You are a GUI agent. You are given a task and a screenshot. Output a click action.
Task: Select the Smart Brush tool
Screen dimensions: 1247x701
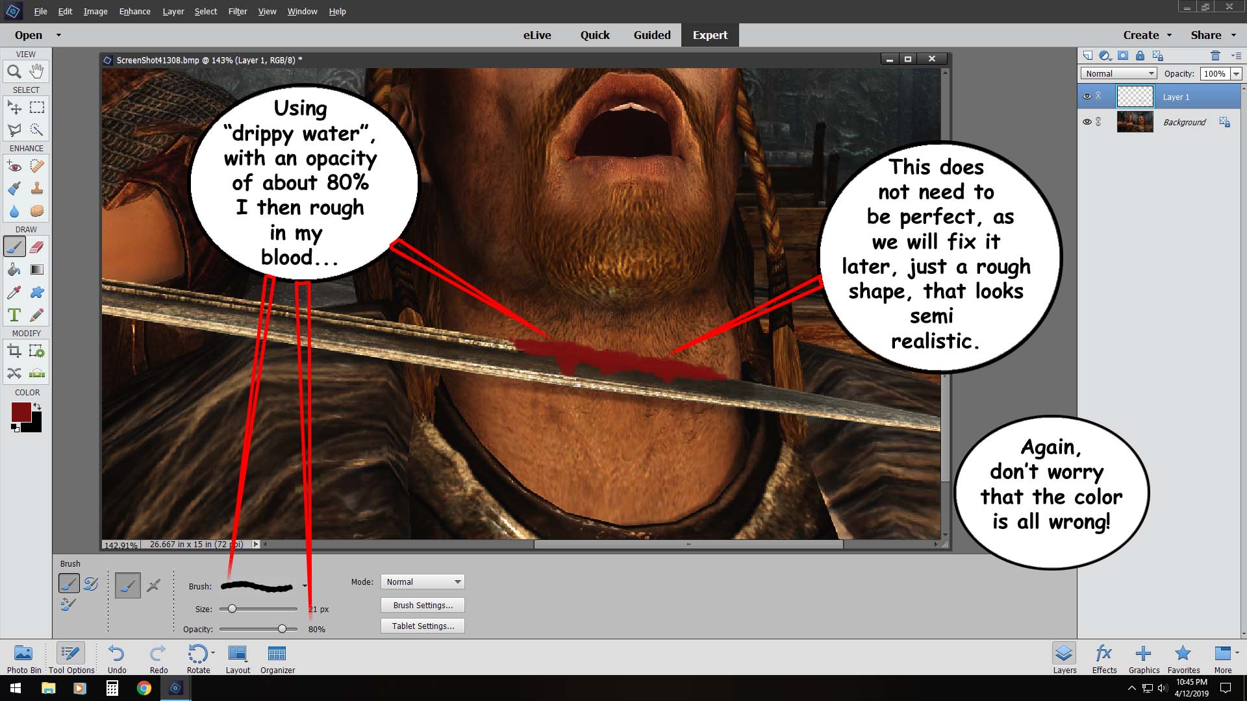pyautogui.click(x=14, y=189)
